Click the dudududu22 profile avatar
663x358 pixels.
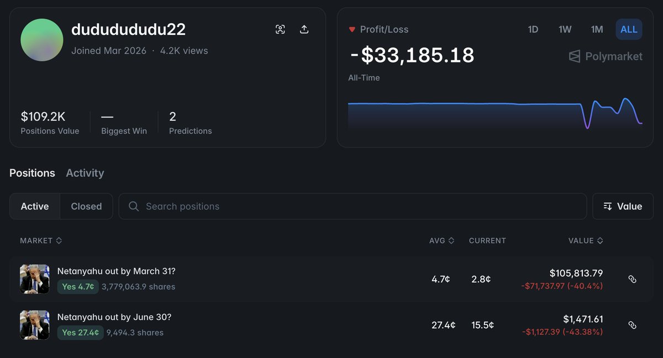point(41,40)
